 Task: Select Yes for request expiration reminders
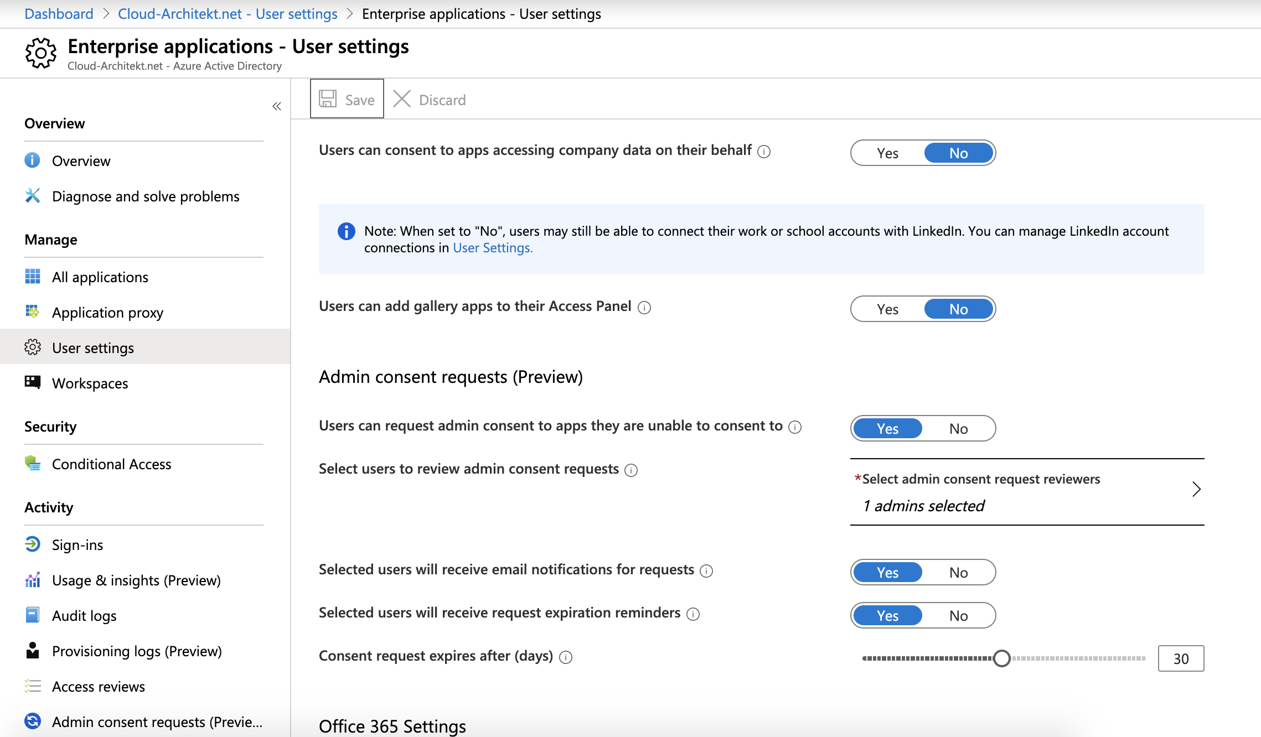point(887,616)
